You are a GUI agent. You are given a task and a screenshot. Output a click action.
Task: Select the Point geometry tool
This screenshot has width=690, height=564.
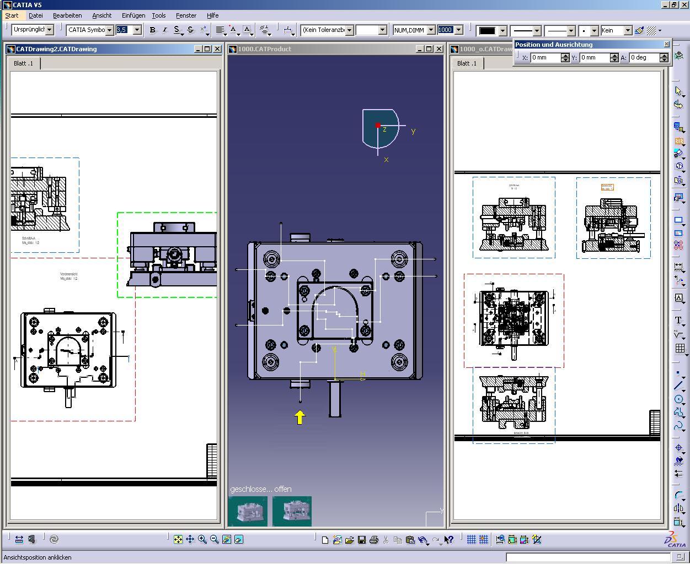pos(679,373)
